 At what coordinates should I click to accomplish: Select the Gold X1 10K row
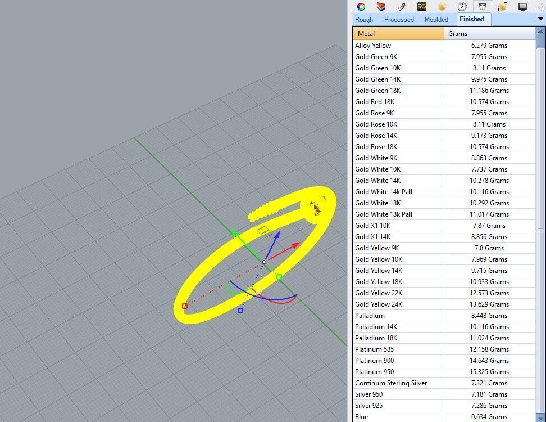(444, 225)
